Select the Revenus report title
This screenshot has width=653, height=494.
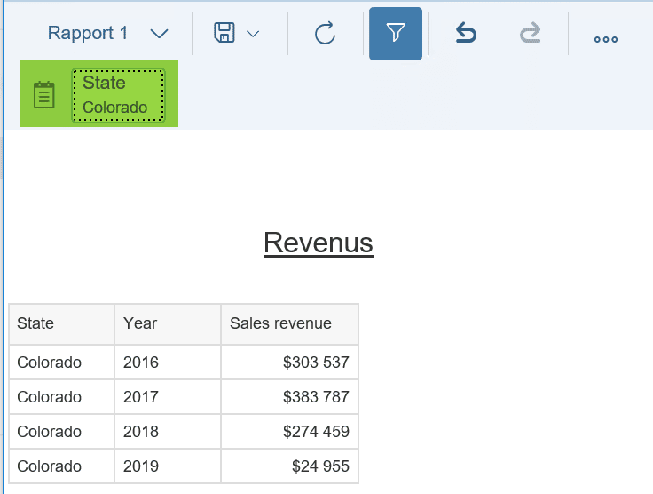pyautogui.click(x=319, y=243)
